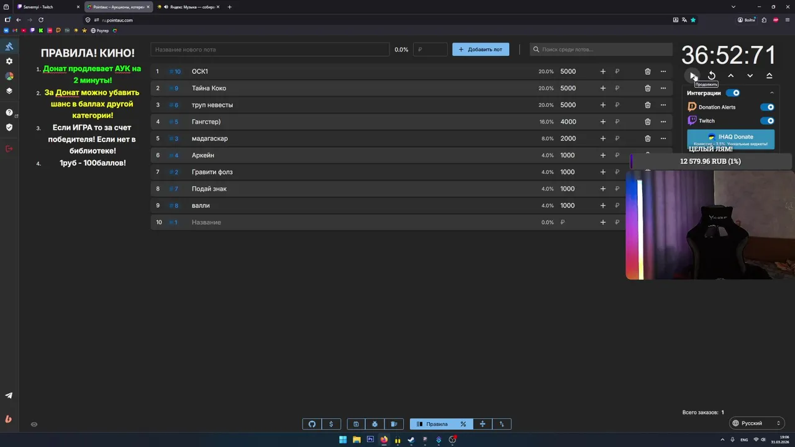Click the dollar sign toolbar button
Screen dimensions: 795x447
pyautogui.click(x=331, y=424)
